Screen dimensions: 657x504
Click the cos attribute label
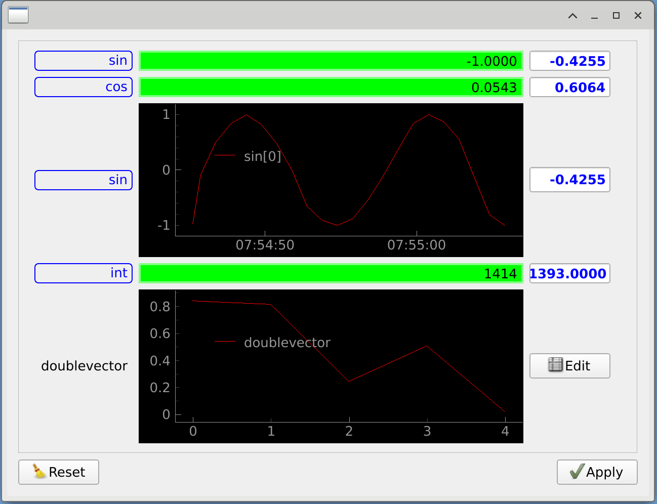84,87
